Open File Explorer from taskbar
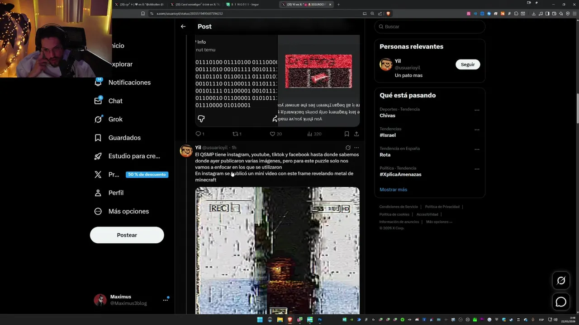This screenshot has width=579, height=325. click(x=280, y=320)
